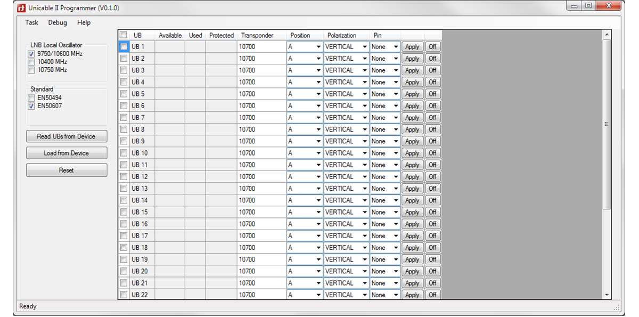This screenshot has height=317, width=639.
Task: Click Transponder field of UB 8
Action: (261, 129)
